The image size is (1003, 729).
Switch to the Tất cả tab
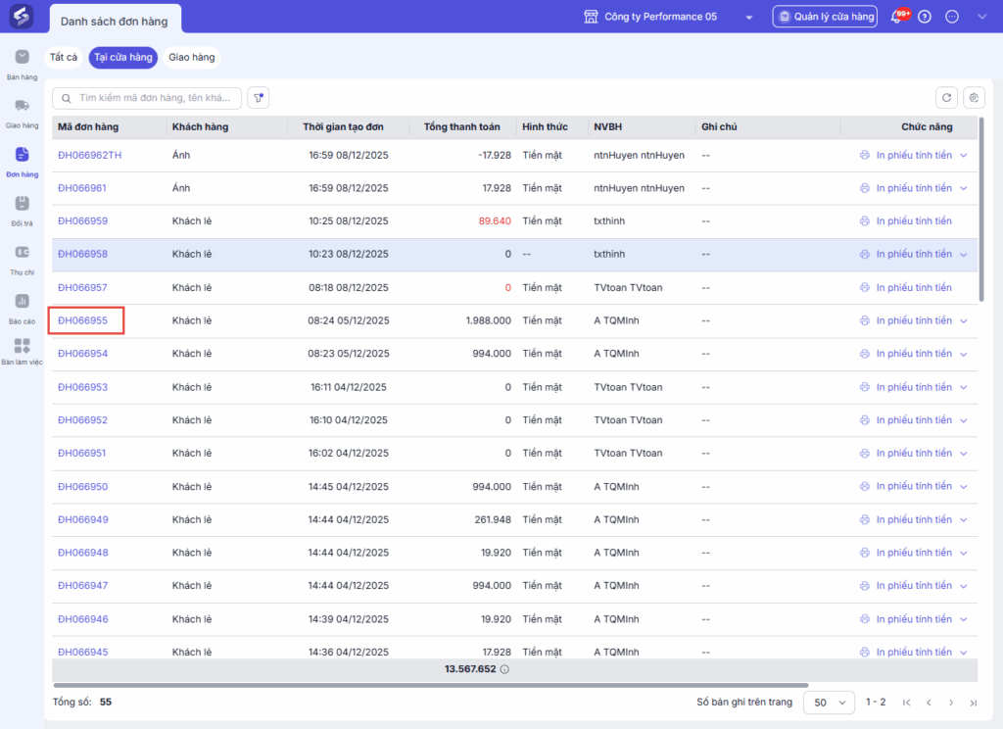point(64,58)
